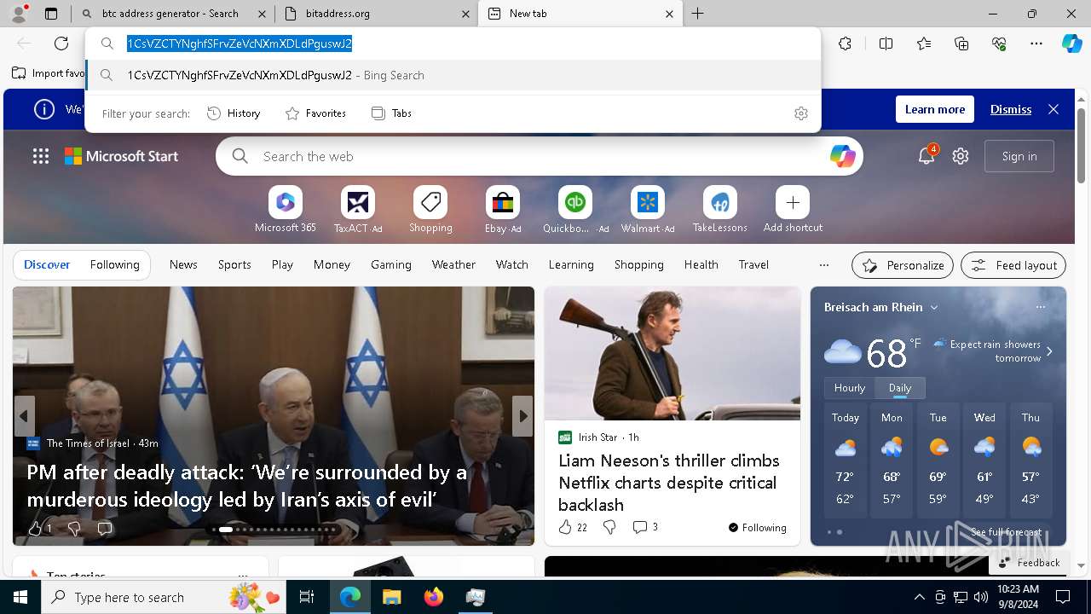Image resolution: width=1091 pixels, height=614 pixels.
Task: Open the tab actions menu icon
Action: (x=51, y=14)
